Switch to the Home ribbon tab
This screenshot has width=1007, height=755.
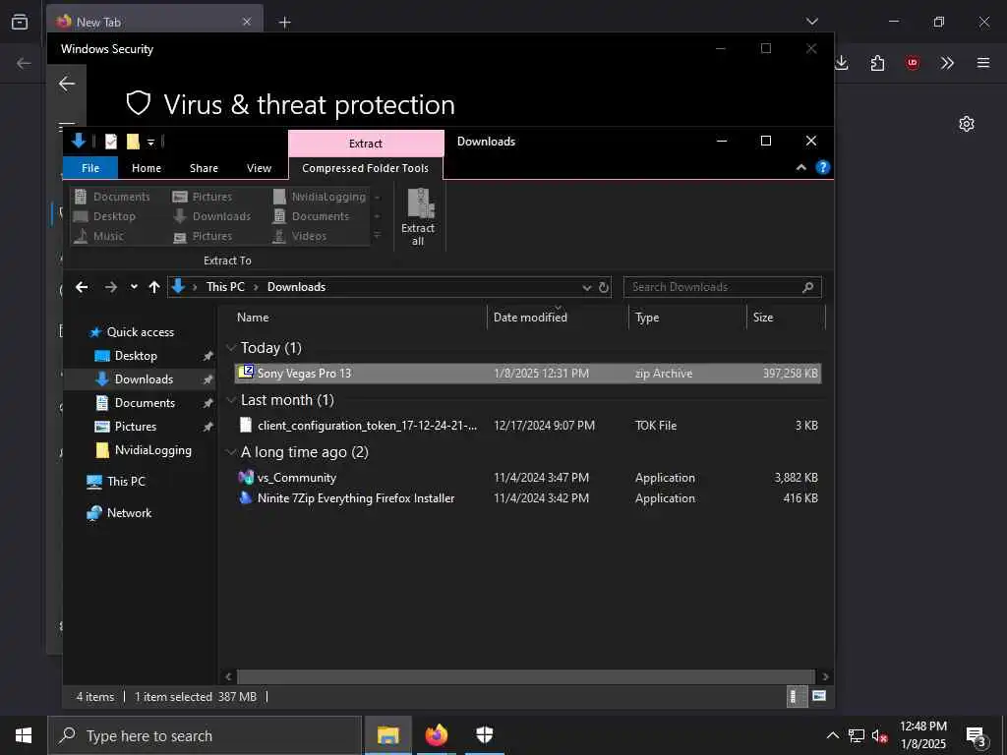pyautogui.click(x=147, y=168)
